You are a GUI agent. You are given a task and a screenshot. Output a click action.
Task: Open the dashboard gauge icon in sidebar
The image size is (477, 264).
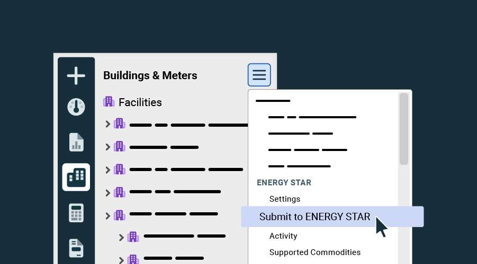76,107
